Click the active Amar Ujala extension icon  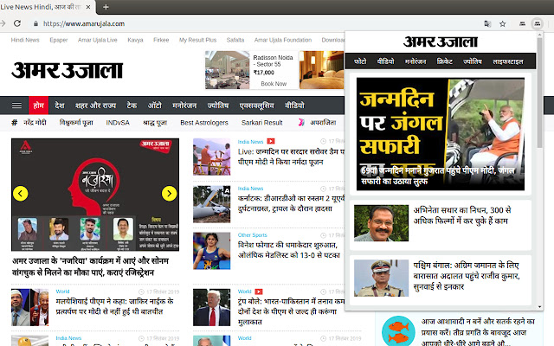(x=537, y=23)
